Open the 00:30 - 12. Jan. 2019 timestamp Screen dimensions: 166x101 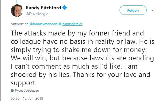27,98
